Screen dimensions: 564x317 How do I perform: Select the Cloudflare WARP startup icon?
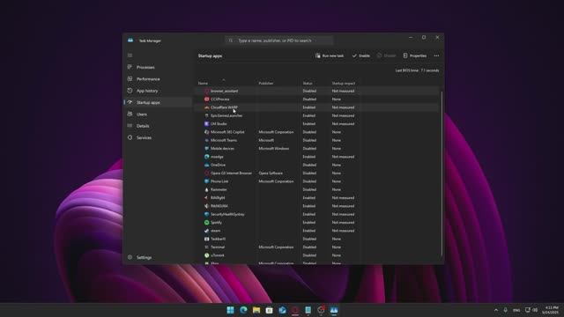pyautogui.click(x=206, y=107)
